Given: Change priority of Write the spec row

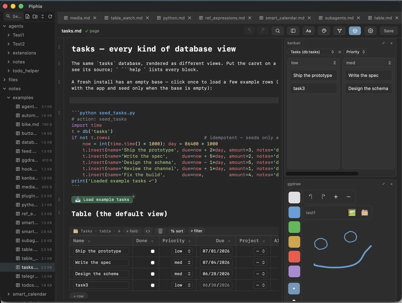Looking at the screenshot, I should 182,263.
